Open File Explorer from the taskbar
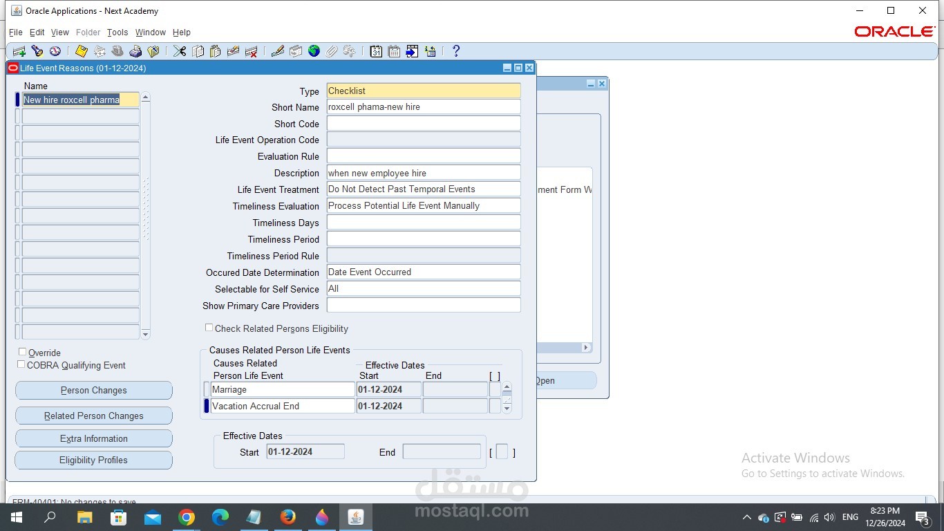The height and width of the screenshot is (531, 944). 84,516
